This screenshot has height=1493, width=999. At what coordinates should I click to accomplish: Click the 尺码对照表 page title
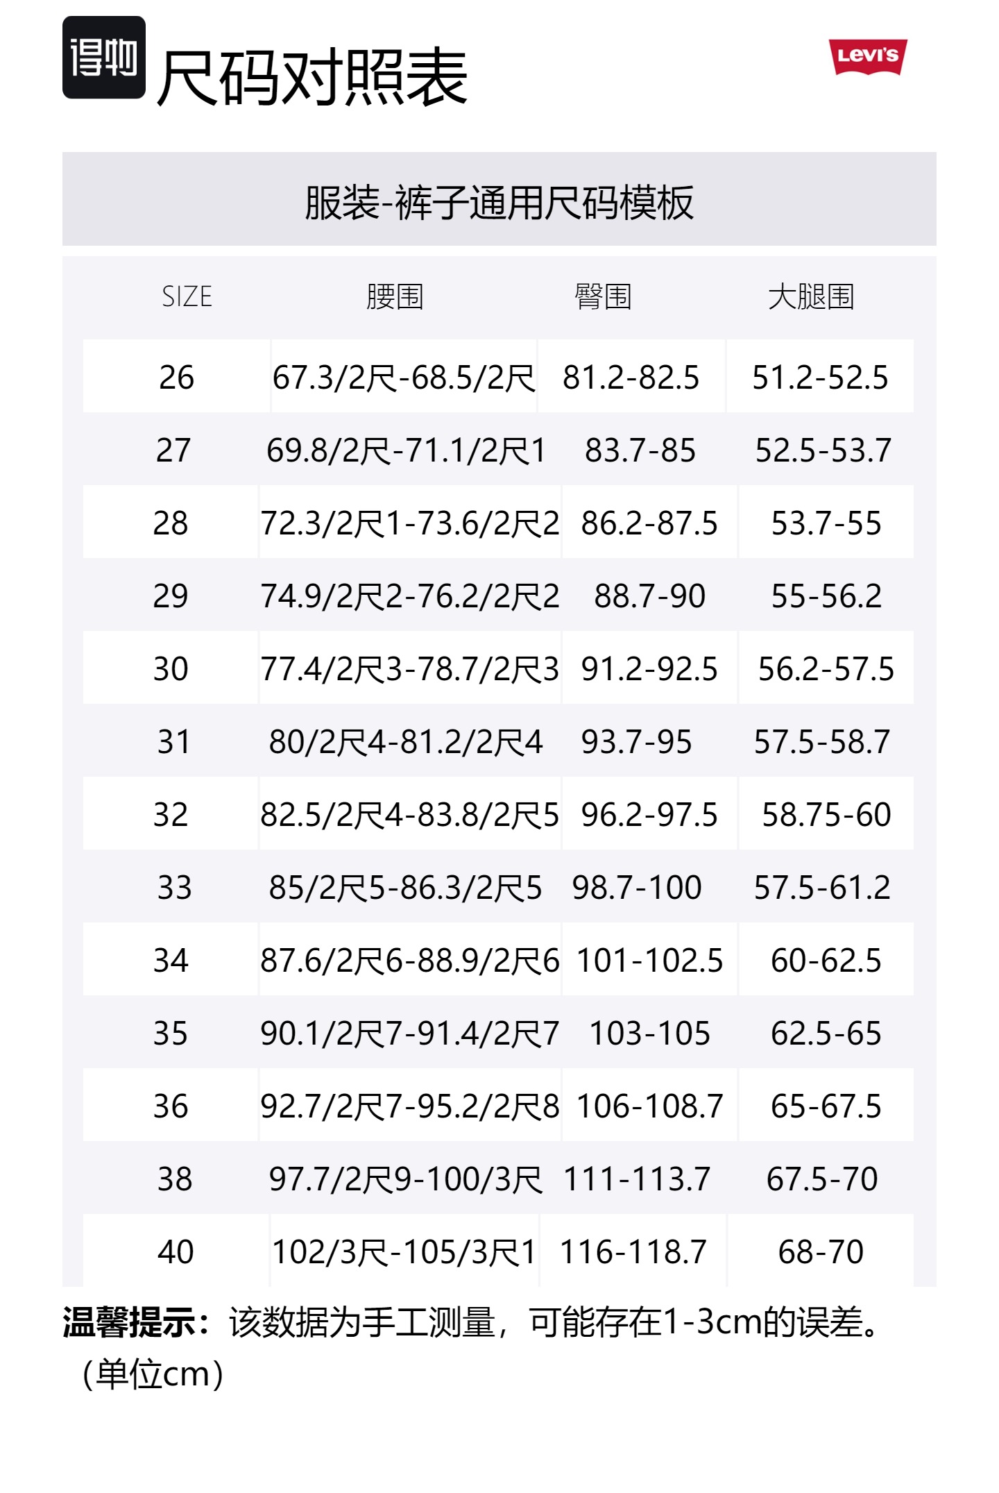coord(312,78)
